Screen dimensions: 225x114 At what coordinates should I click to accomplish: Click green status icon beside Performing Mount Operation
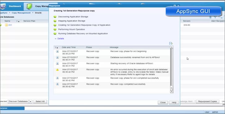(55, 29)
